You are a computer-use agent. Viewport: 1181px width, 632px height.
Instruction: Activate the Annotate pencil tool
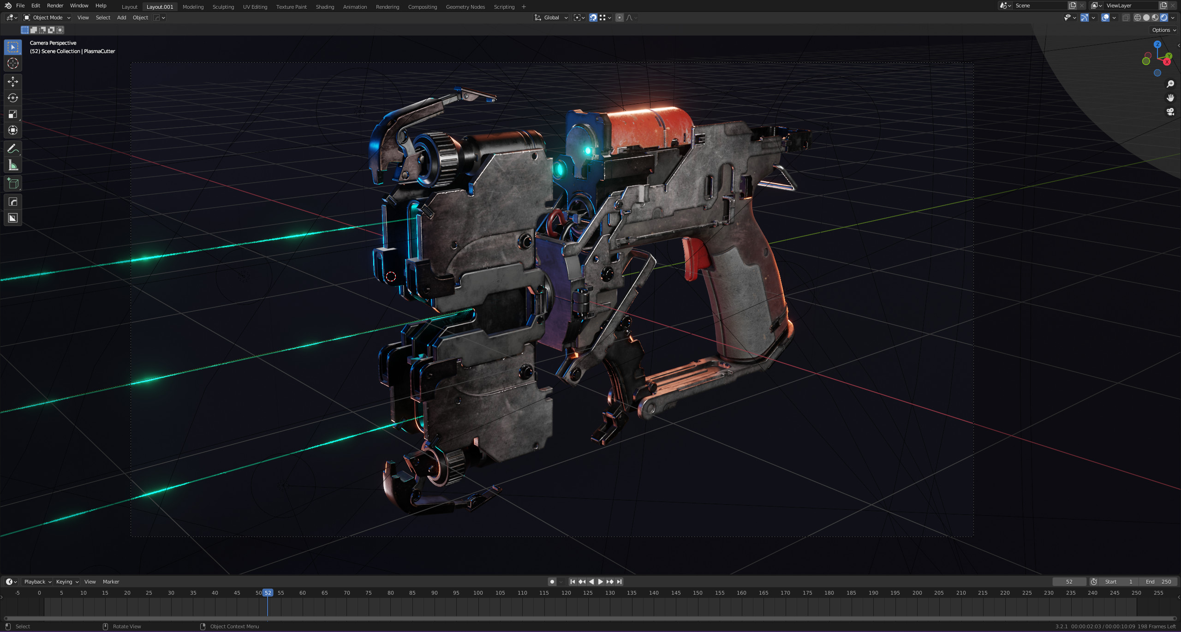click(x=13, y=149)
